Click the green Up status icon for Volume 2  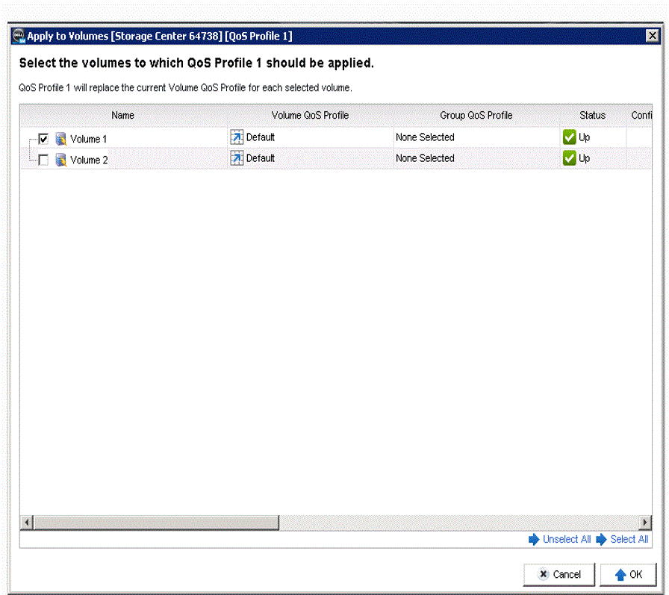(x=569, y=158)
